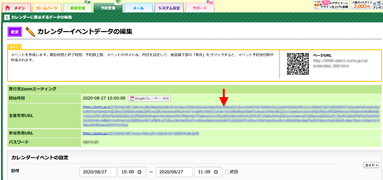Click the clock icon in 10:00 start time
Image resolution: width=383 pixels, height=180 pixels.
point(139,172)
